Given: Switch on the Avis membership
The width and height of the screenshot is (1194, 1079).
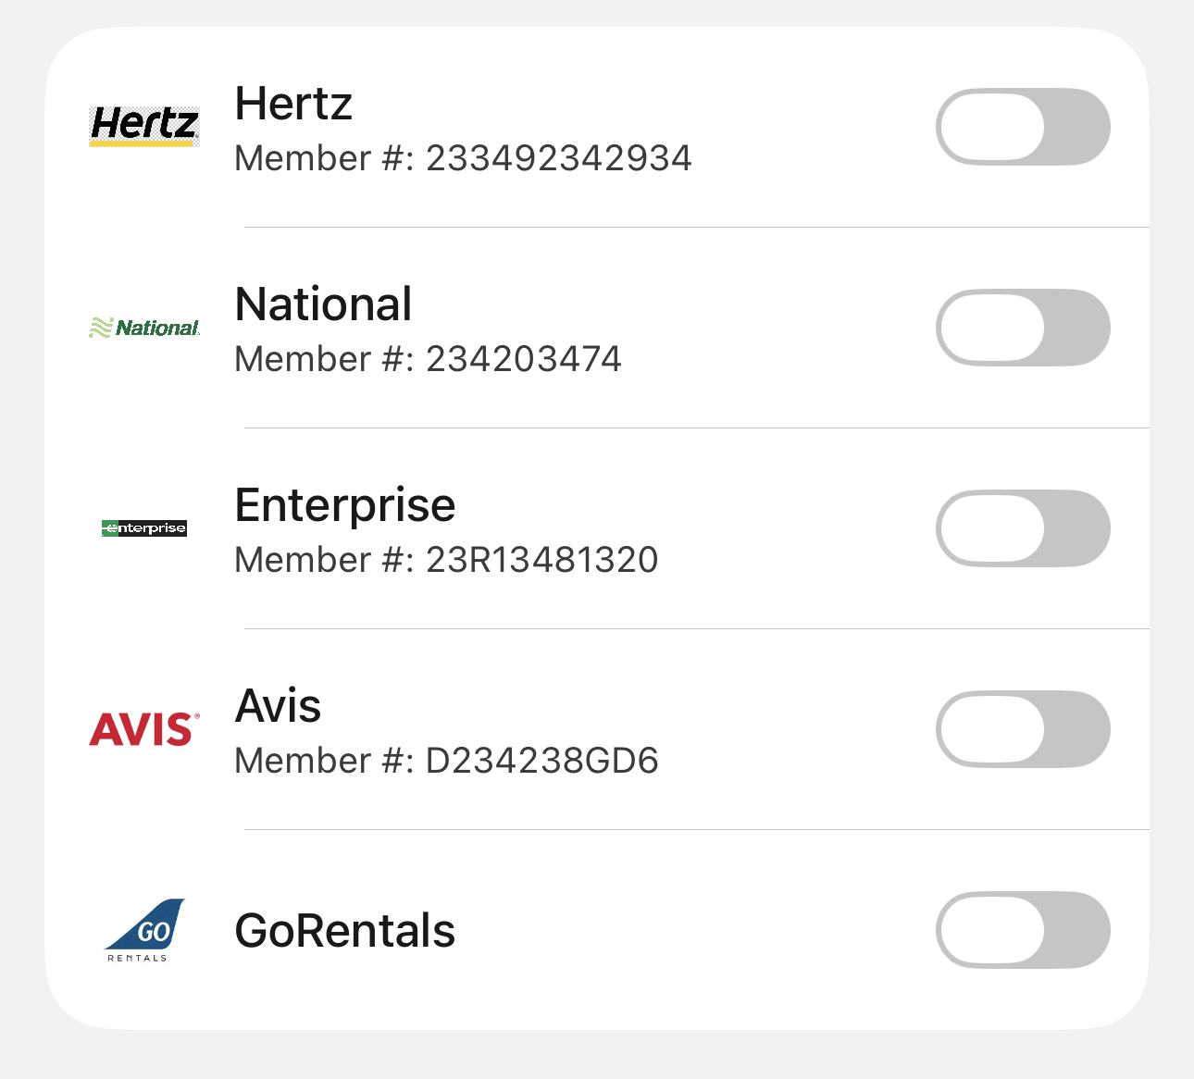Looking at the screenshot, I should (x=1023, y=729).
